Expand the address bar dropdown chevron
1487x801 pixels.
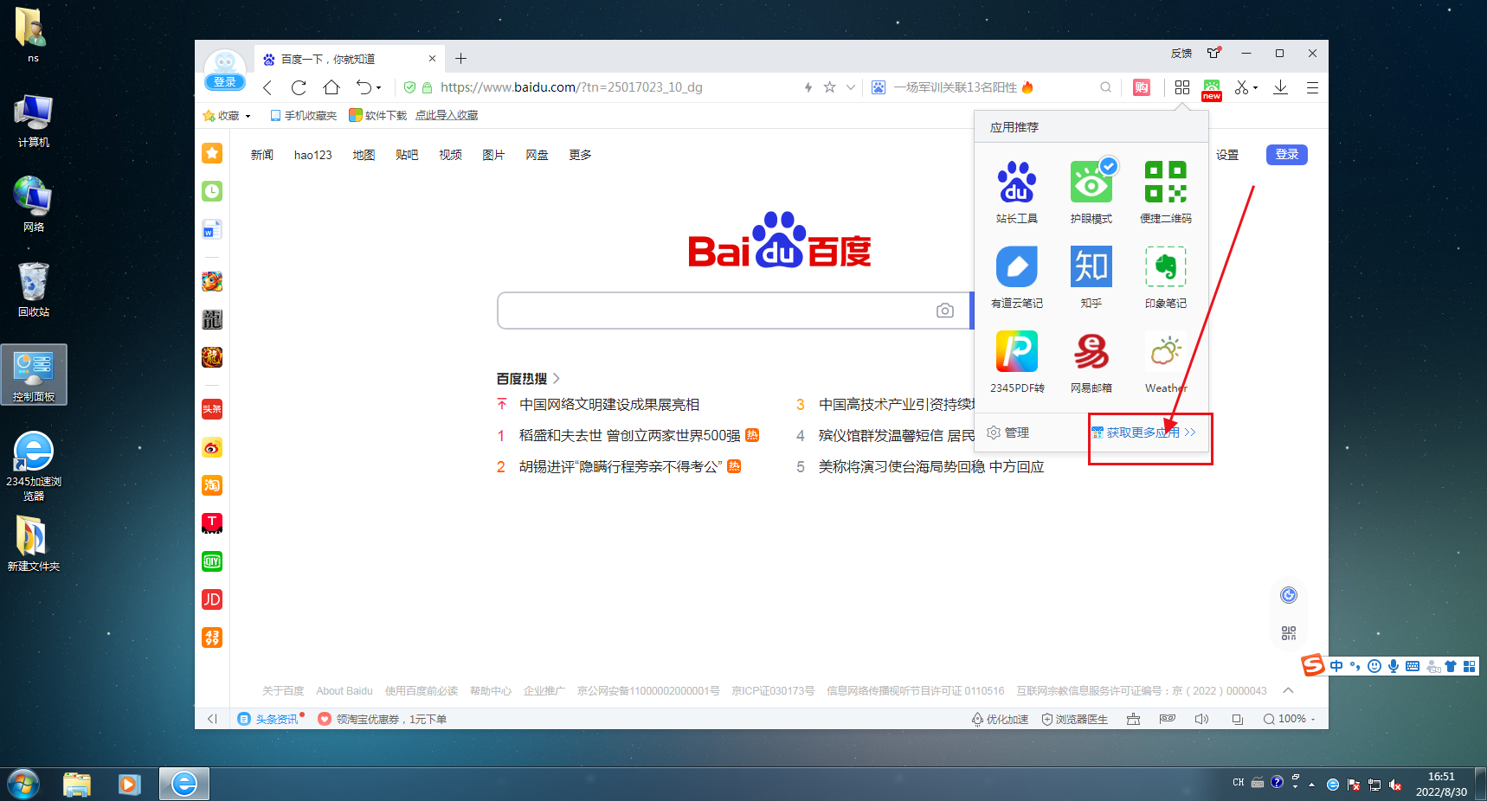click(851, 87)
